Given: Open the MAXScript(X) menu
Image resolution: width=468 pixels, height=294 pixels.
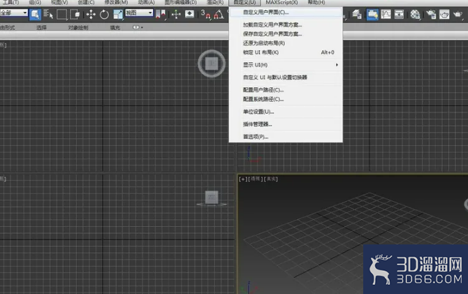Looking at the screenshot, I should click(x=281, y=2).
